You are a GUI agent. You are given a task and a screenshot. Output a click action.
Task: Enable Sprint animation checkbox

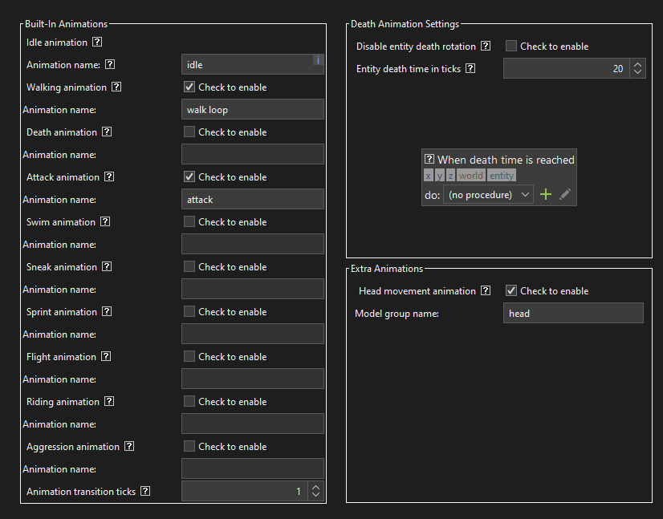tap(189, 311)
